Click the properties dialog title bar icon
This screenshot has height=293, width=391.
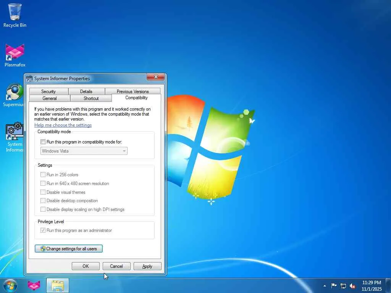tap(29, 79)
